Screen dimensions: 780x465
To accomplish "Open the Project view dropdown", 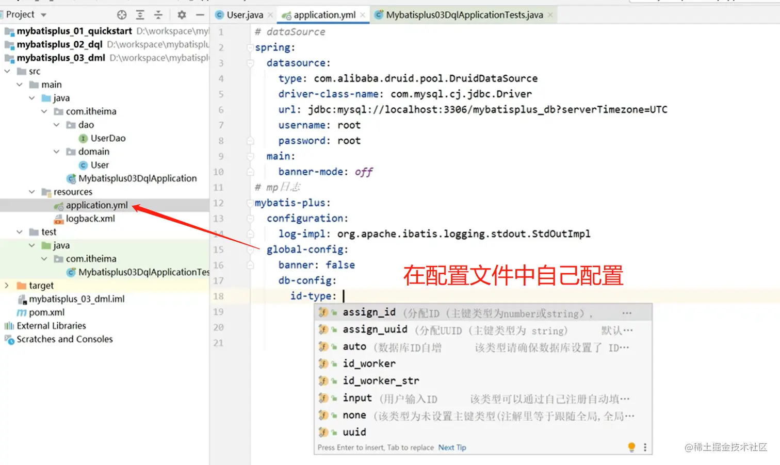I will (43, 15).
